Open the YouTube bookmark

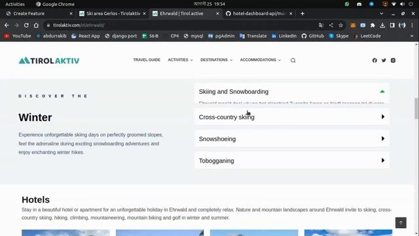click(x=18, y=36)
